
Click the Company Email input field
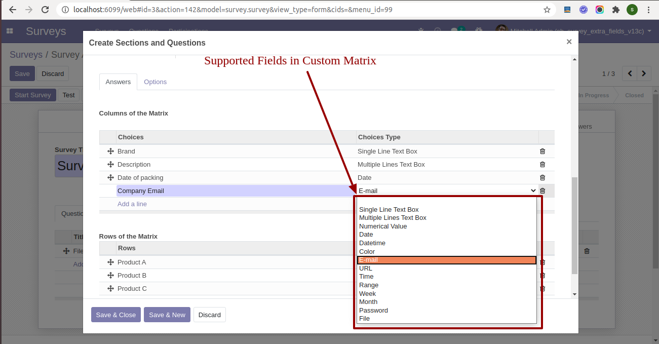[x=235, y=191]
